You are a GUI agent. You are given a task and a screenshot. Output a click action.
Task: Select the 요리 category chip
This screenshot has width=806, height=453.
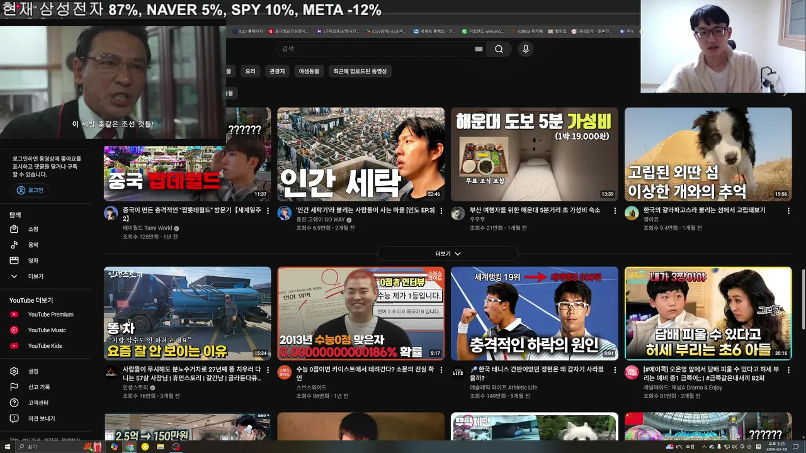pos(251,71)
